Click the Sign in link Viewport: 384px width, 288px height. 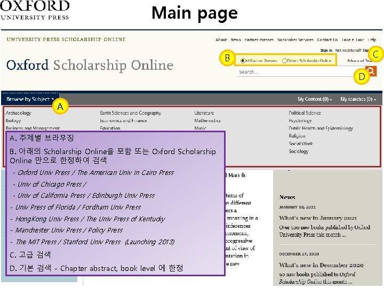pyautogui.click(x=326, y=51)
